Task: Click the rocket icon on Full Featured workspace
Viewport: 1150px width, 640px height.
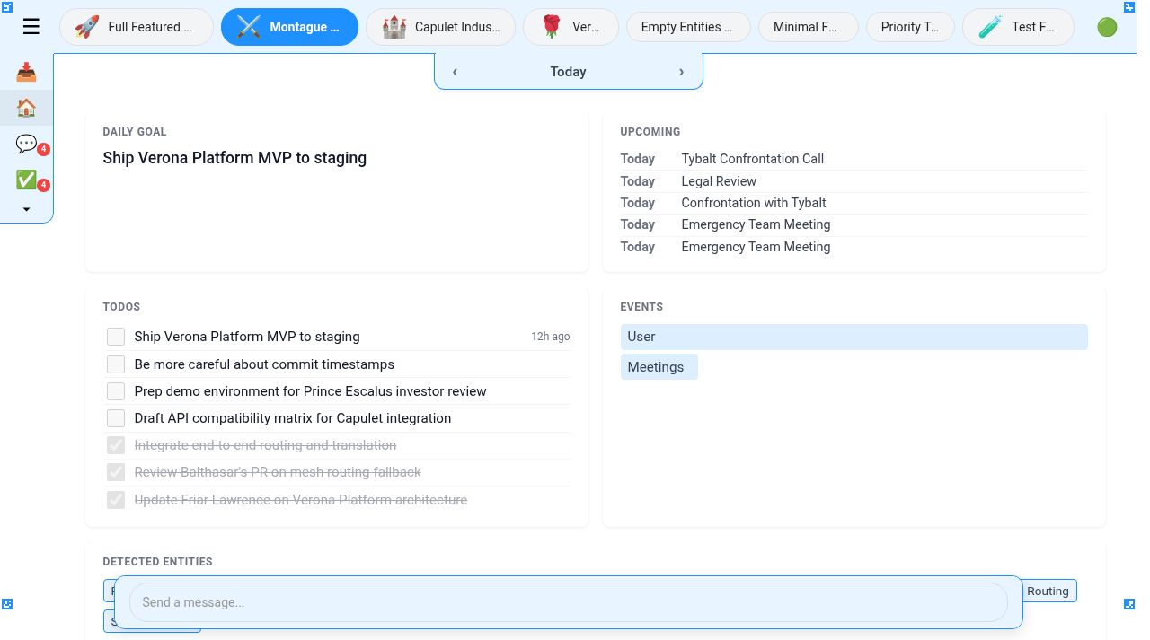Action: tap(86, 26)
